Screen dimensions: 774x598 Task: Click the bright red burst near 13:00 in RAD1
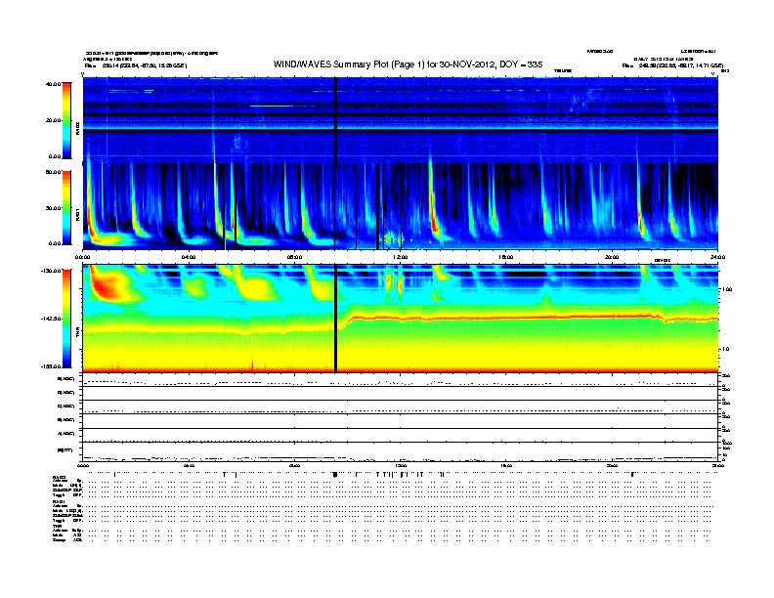[x=434, y=222]
